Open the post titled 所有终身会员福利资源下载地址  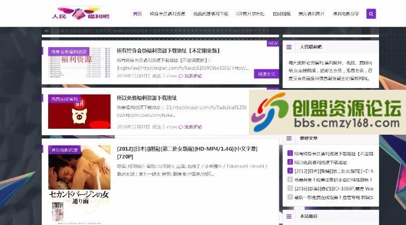click(168, 51)
